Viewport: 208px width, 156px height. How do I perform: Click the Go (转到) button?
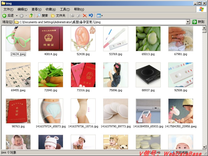(x=198, y=22)
